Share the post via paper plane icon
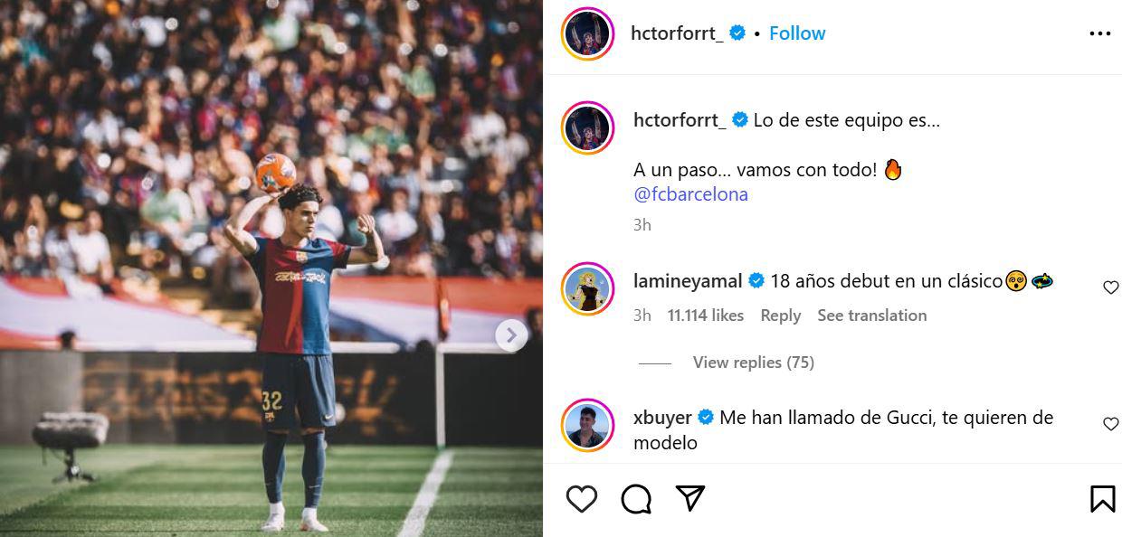This screenshot has height=537, width=1122. 690,498
